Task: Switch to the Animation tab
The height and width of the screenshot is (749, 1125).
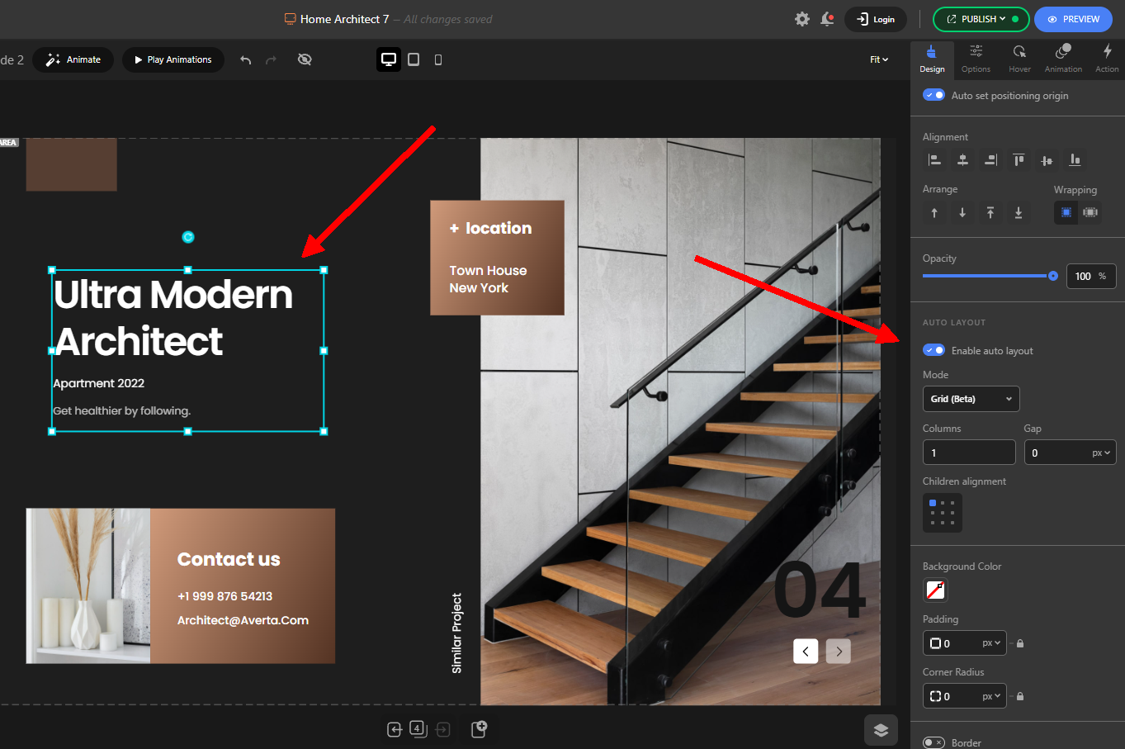Action: tap(1063, 59)
